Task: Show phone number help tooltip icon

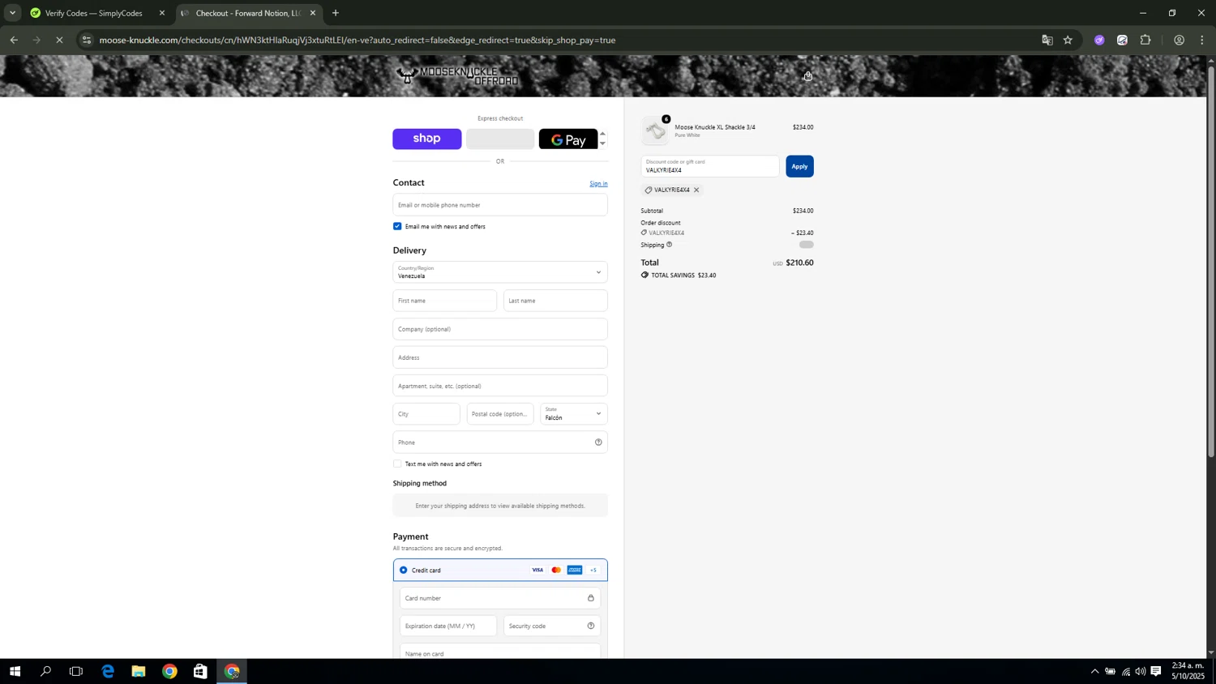Action: (x=598, y=442)
